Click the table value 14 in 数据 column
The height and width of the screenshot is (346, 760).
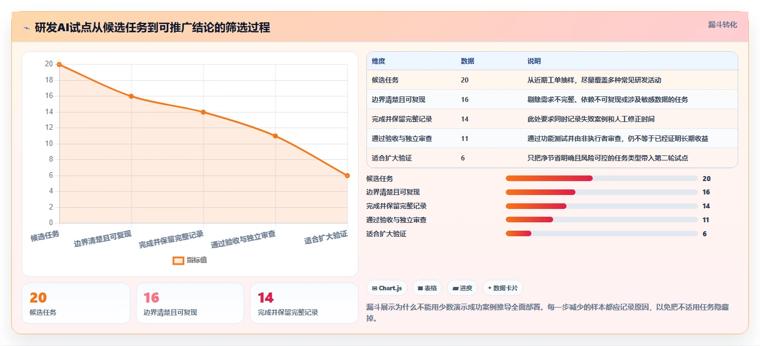pyautogui.click(x=465, y=119)
